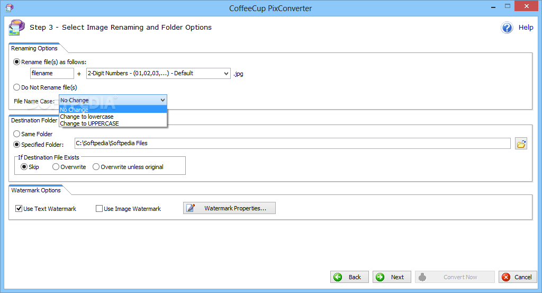
Task: Click the PixConverter coffee cup wizard icon
Action: point(16,28)
